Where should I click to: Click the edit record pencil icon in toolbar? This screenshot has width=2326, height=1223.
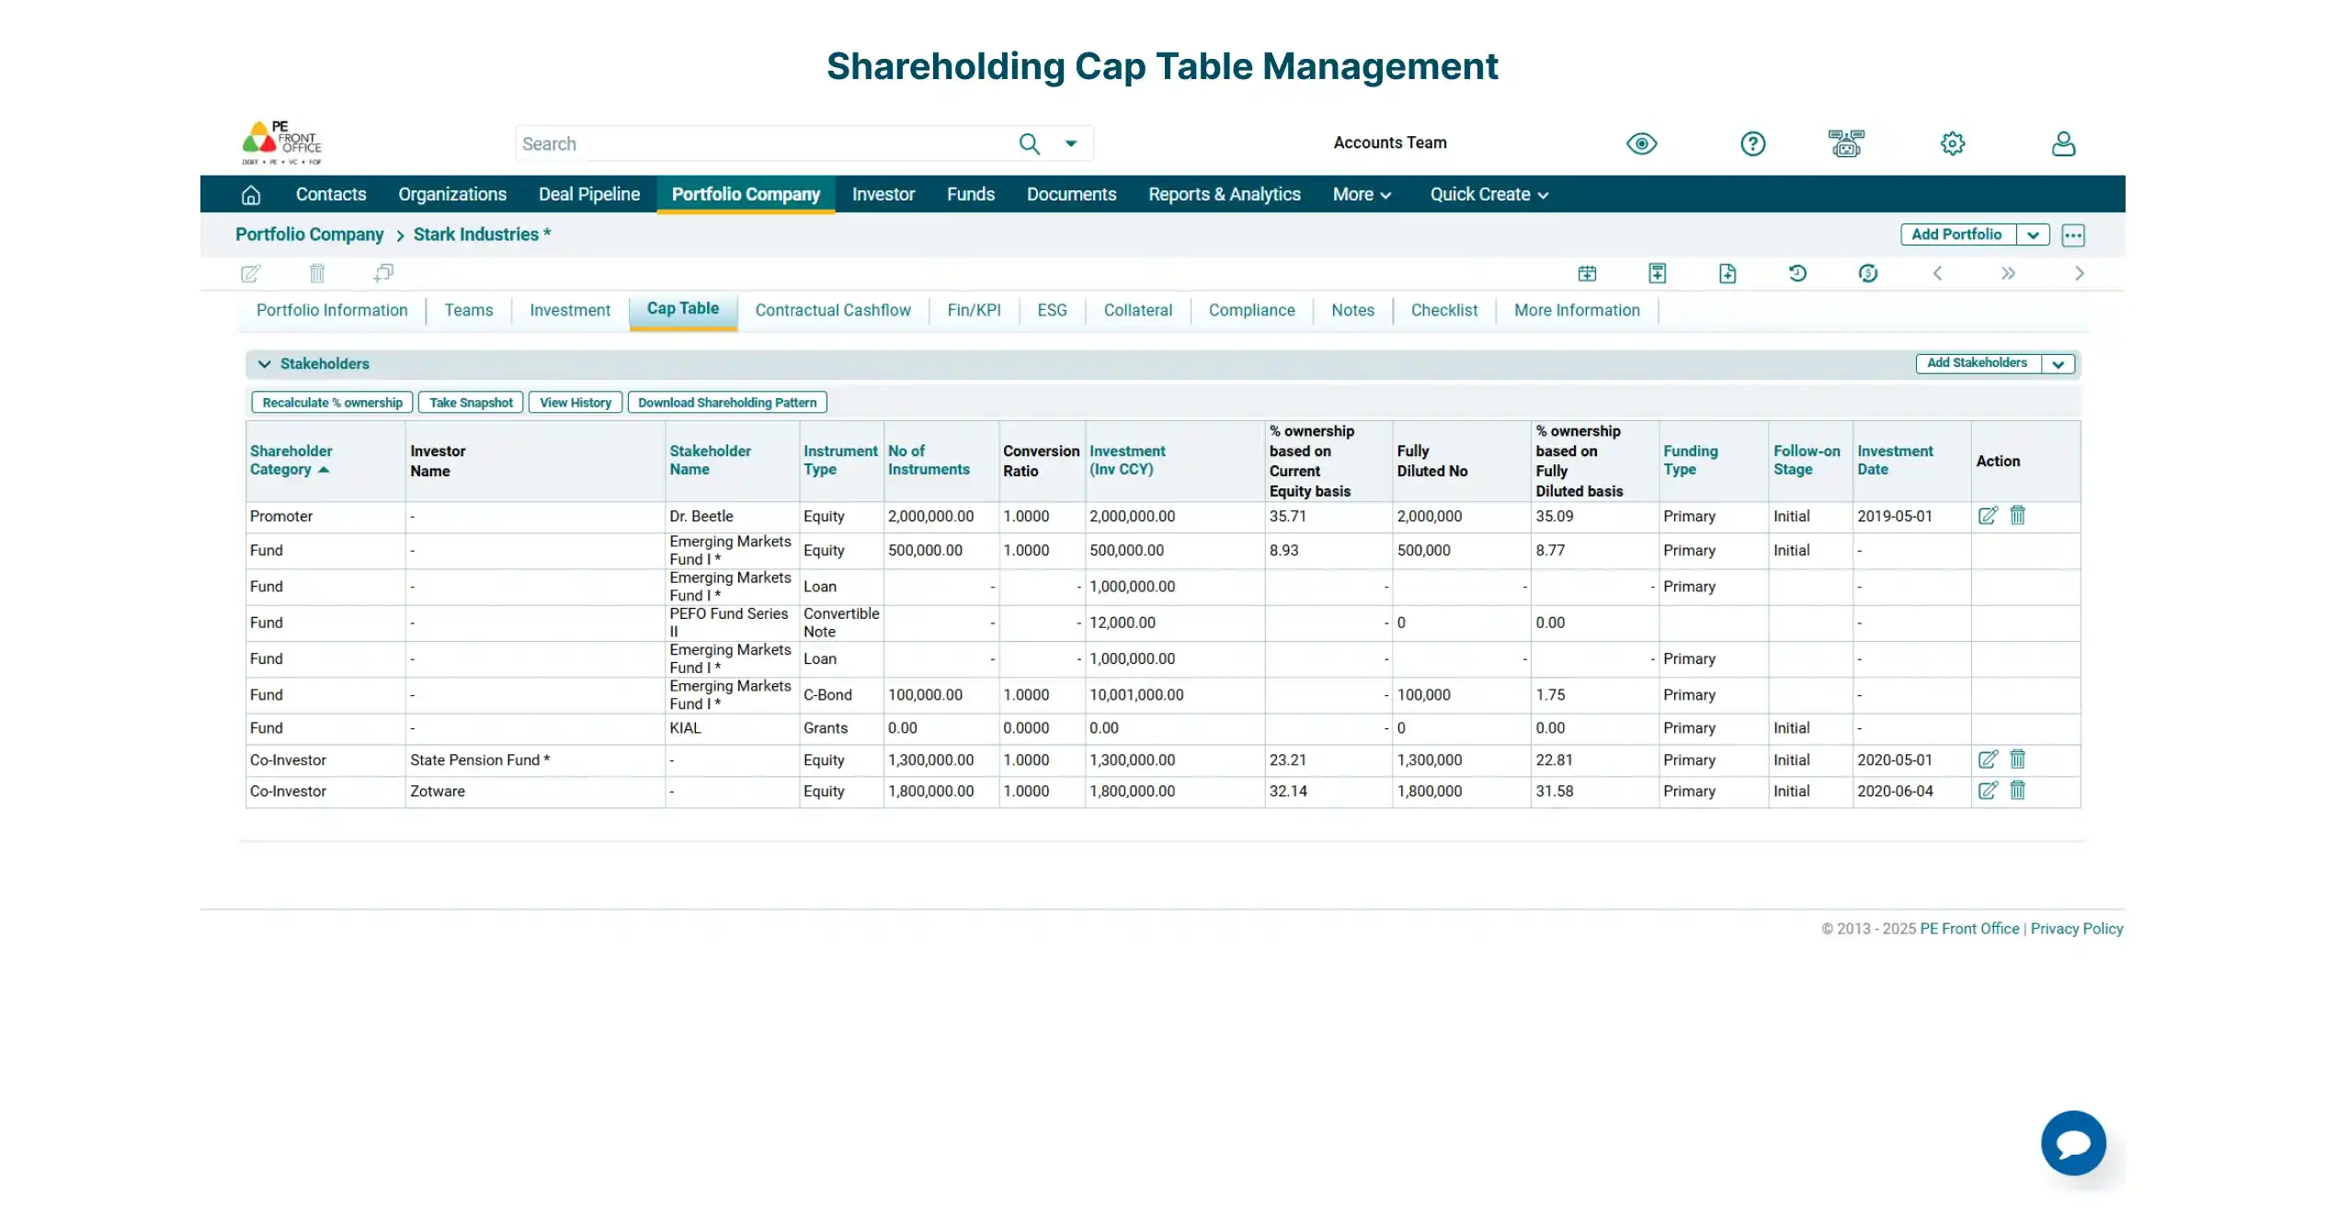tap(250, 273)
